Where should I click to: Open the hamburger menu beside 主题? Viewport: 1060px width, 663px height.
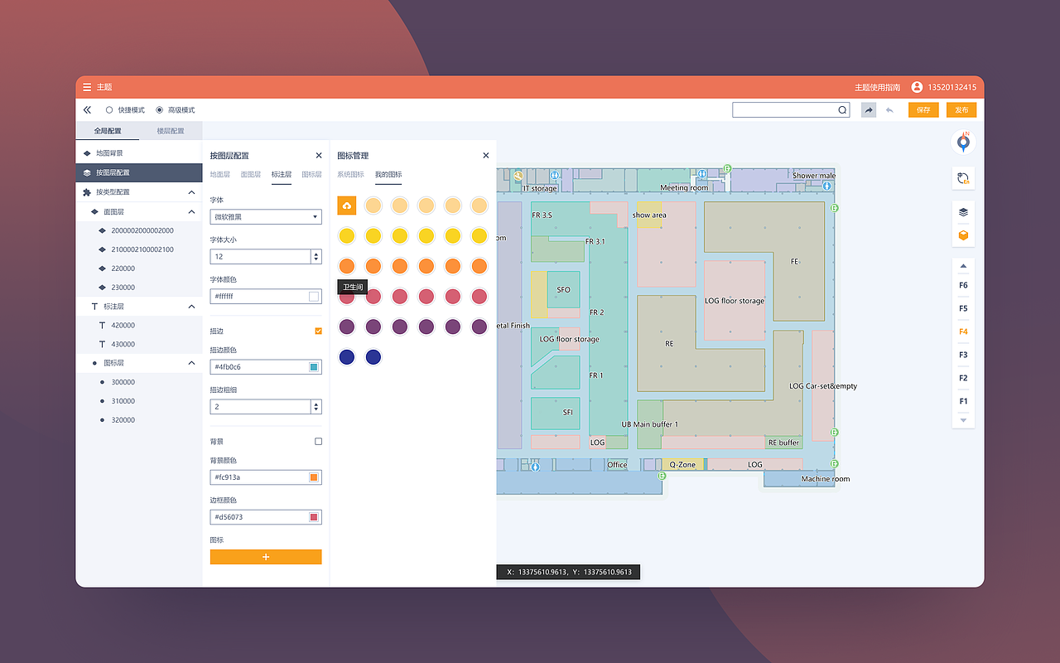[87, 87]
